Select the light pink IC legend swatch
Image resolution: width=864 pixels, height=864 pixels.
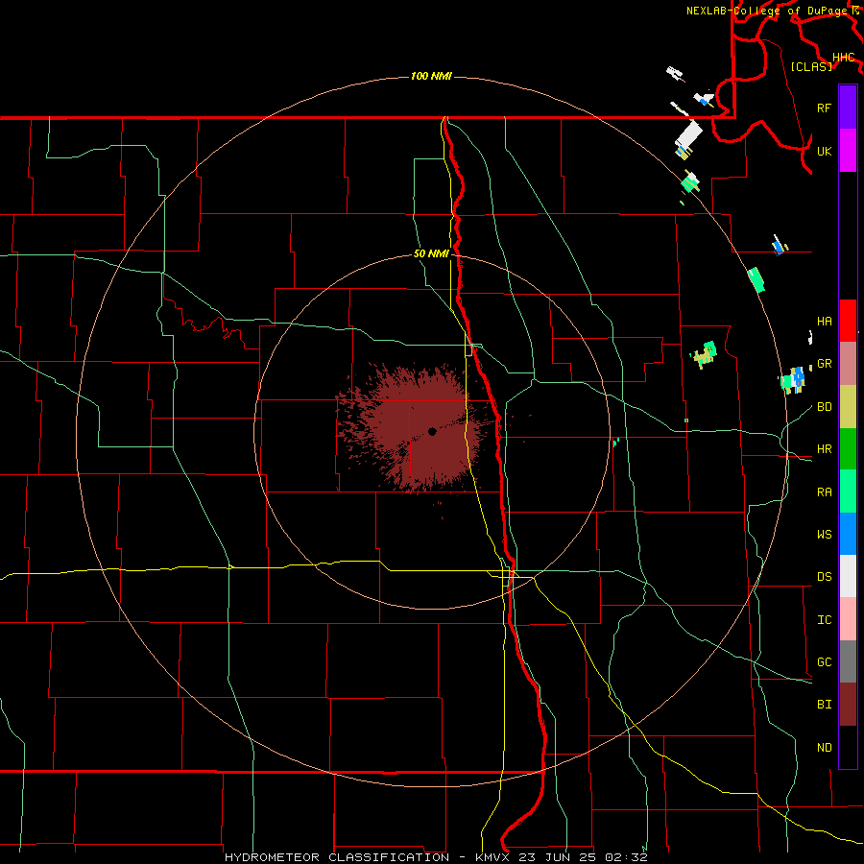coord(848,619)
